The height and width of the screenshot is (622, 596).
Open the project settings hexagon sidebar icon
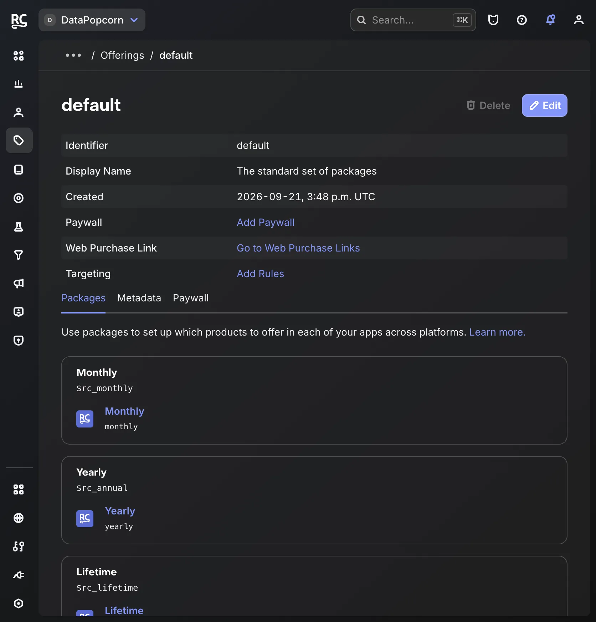pyautogui.click(x=19, y=603)
